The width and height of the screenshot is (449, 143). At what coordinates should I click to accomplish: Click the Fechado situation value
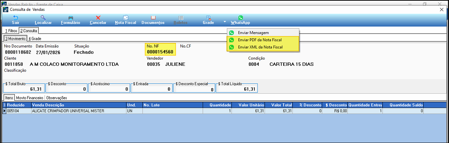point(83,52)
